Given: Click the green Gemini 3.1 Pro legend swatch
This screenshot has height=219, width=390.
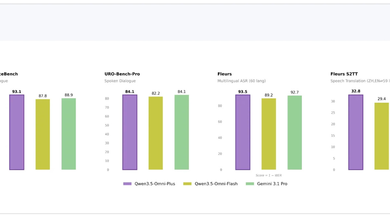Looking at the screenshot, I should 250,184.
